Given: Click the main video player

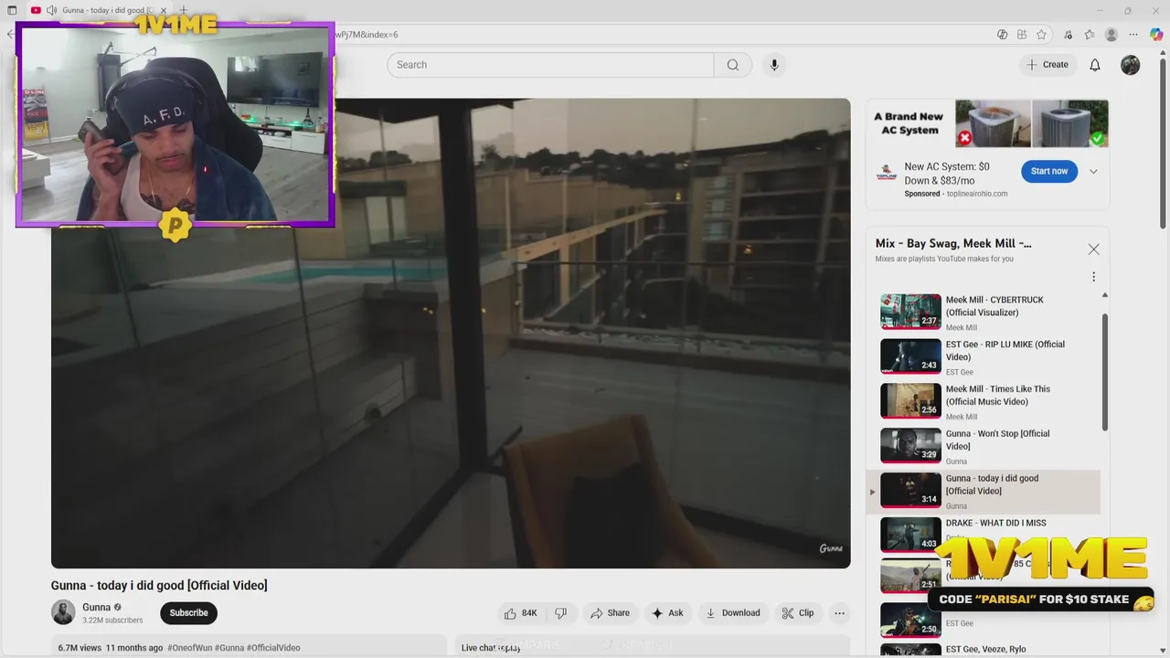Looking at the screenshot, I should pos(451,333).
